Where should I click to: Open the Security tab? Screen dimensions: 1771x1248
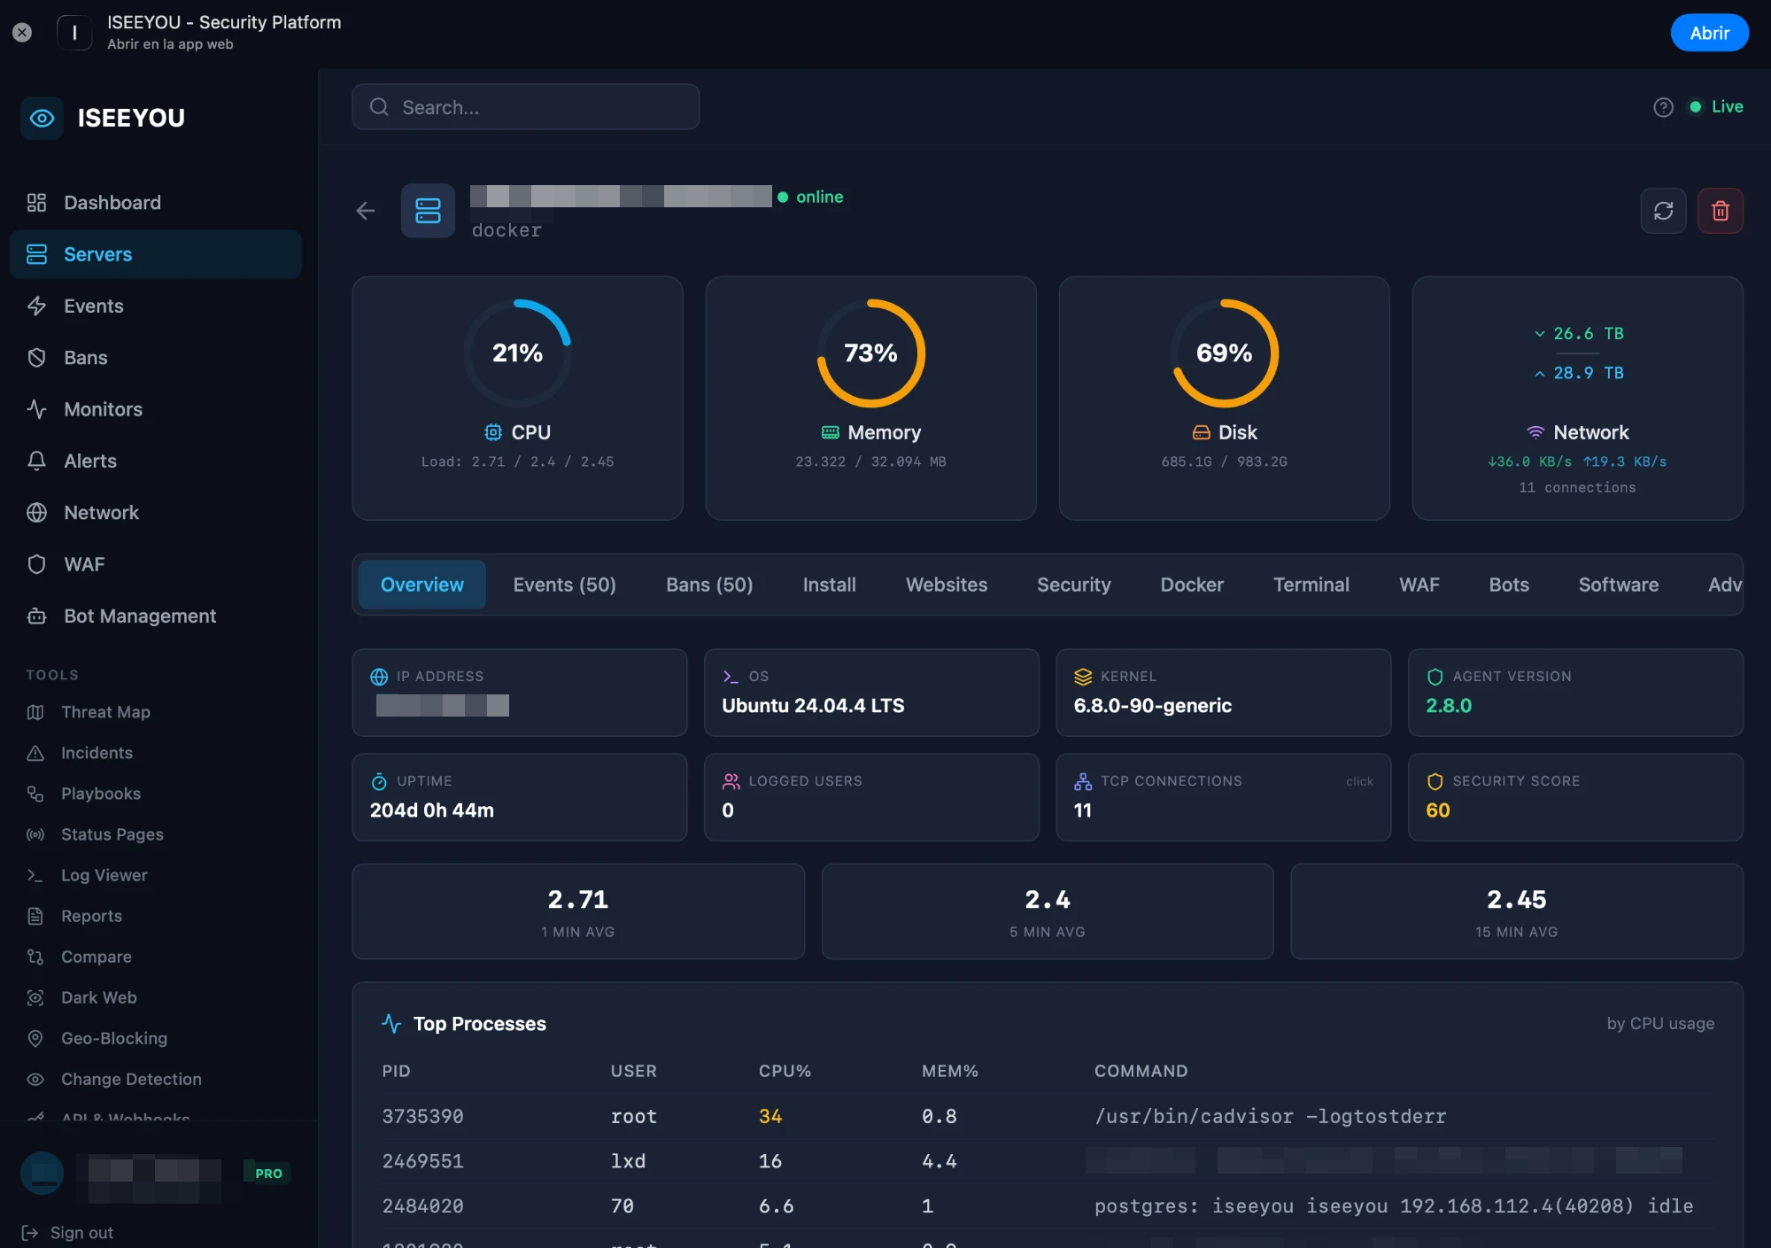(1074, 585)
